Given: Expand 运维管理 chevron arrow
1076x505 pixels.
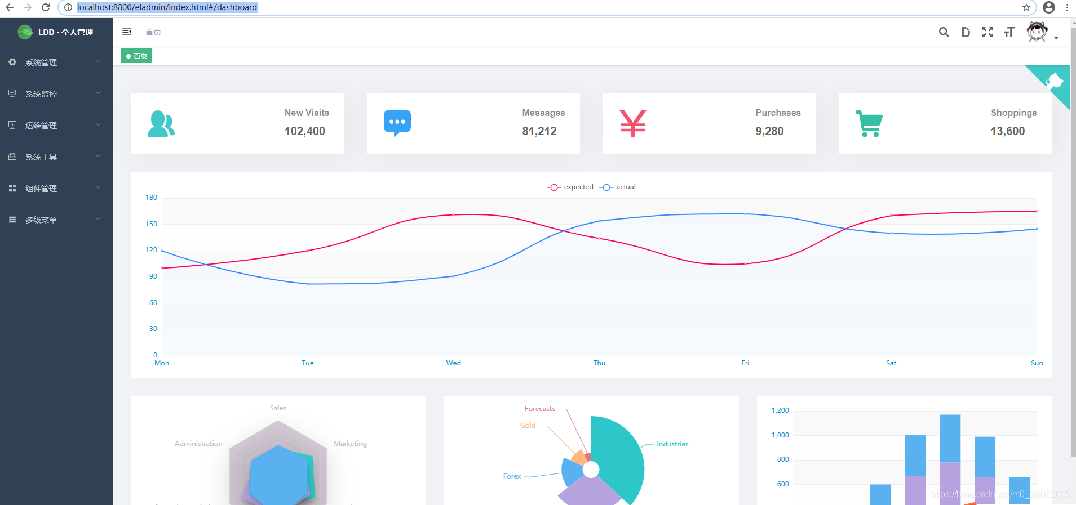Looking at the screenshot, I should click(x=98, y=124).
